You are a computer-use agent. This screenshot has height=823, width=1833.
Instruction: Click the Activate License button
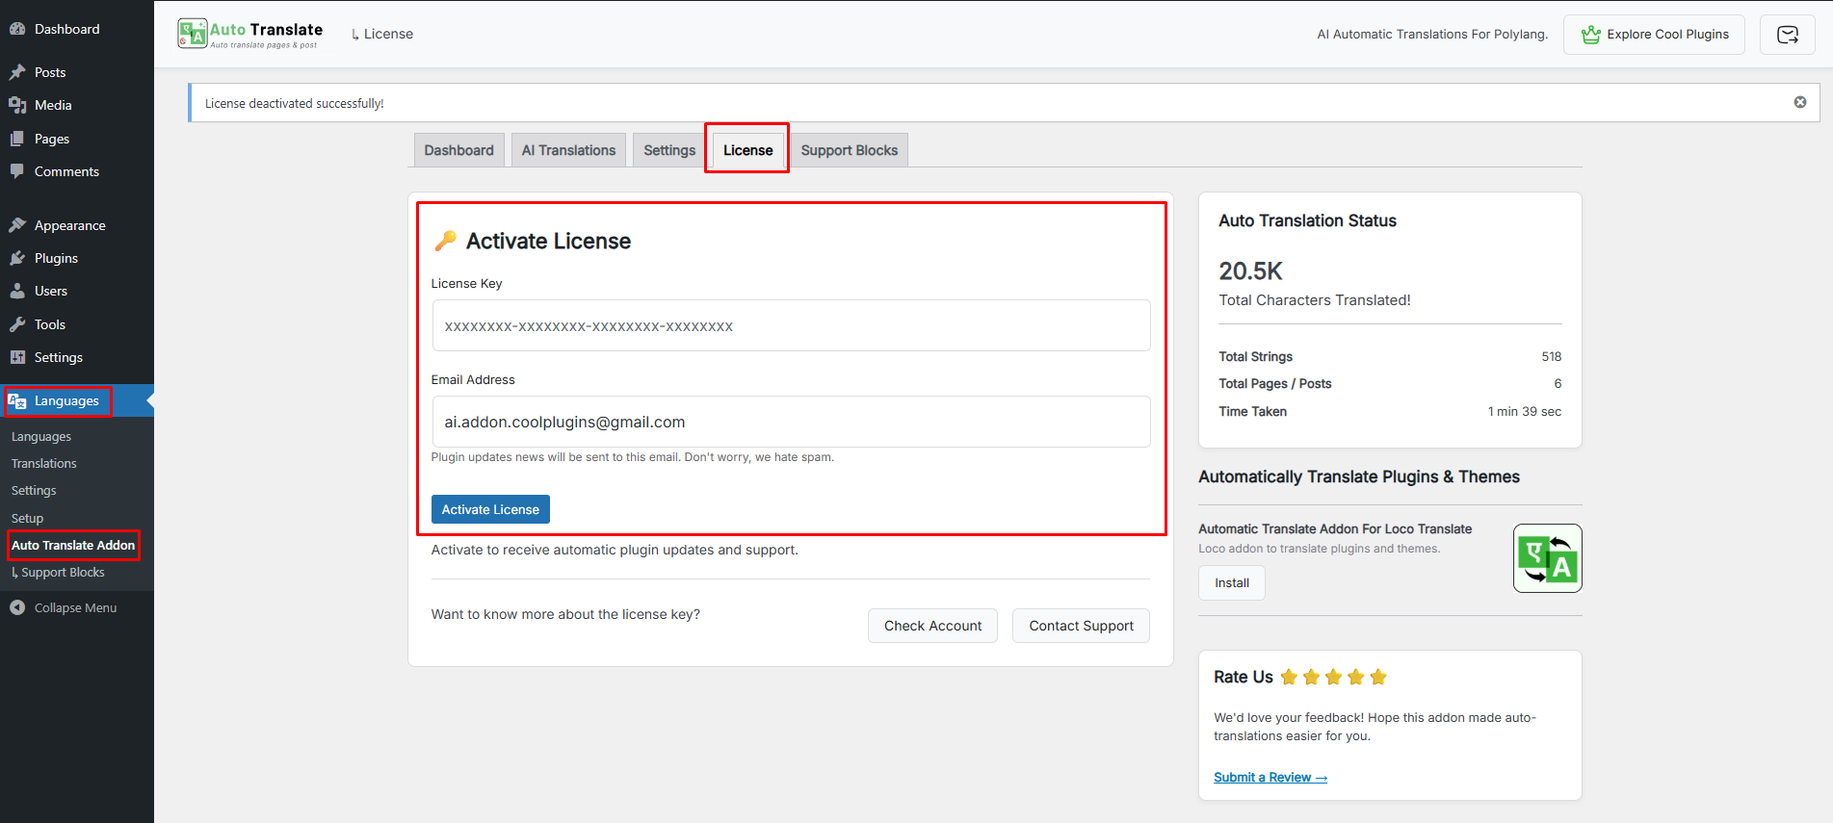click(x=490, y=509)
